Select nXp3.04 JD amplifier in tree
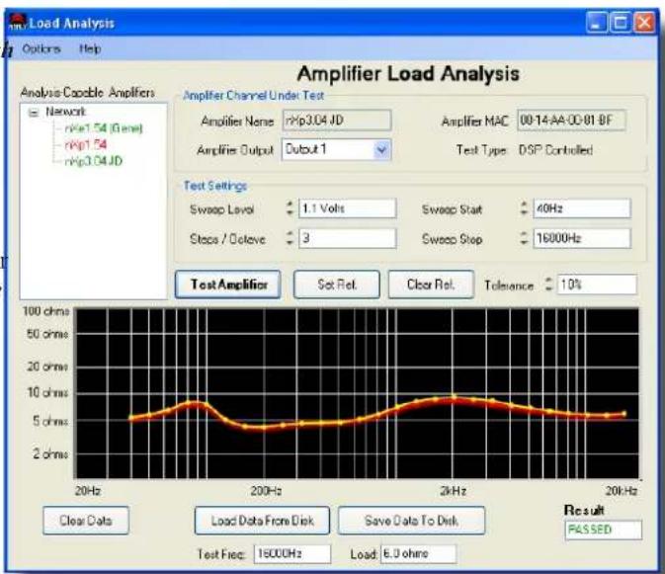Screen dimensions: 665x574 [93, 161]
